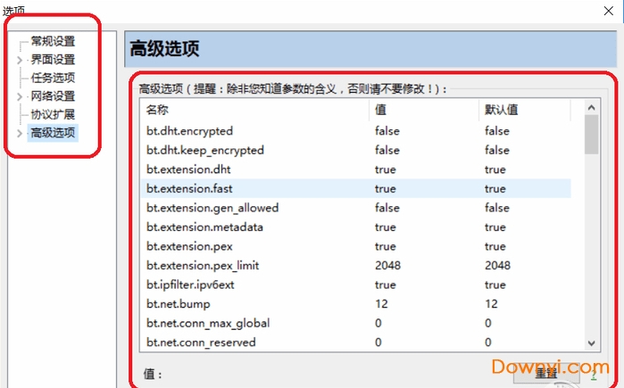This screenshot has width=624, height=388.
Task: Choose the bt.net.bump parameter
Action: tap(356, 304)
